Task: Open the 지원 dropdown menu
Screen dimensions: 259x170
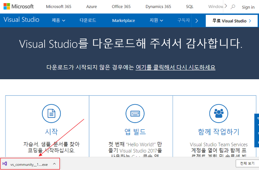Action: 156,20
